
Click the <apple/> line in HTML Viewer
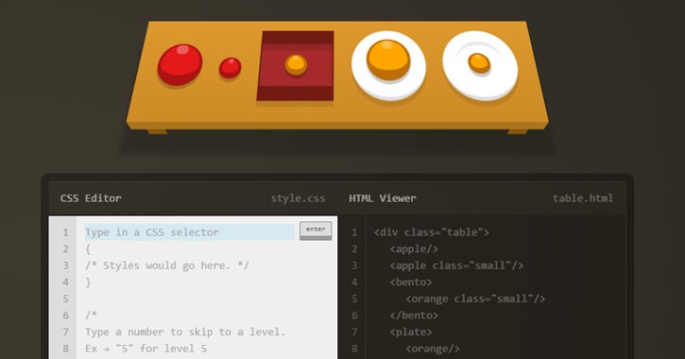click(x=414, y=249)
